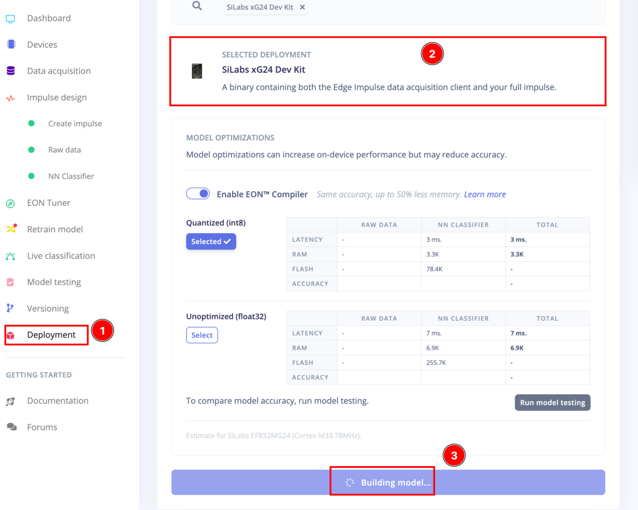Image resolution: width=638 pixels, height=510 pixels.
Task: Open the Dashboard page
Action: [x=49, y=18]
